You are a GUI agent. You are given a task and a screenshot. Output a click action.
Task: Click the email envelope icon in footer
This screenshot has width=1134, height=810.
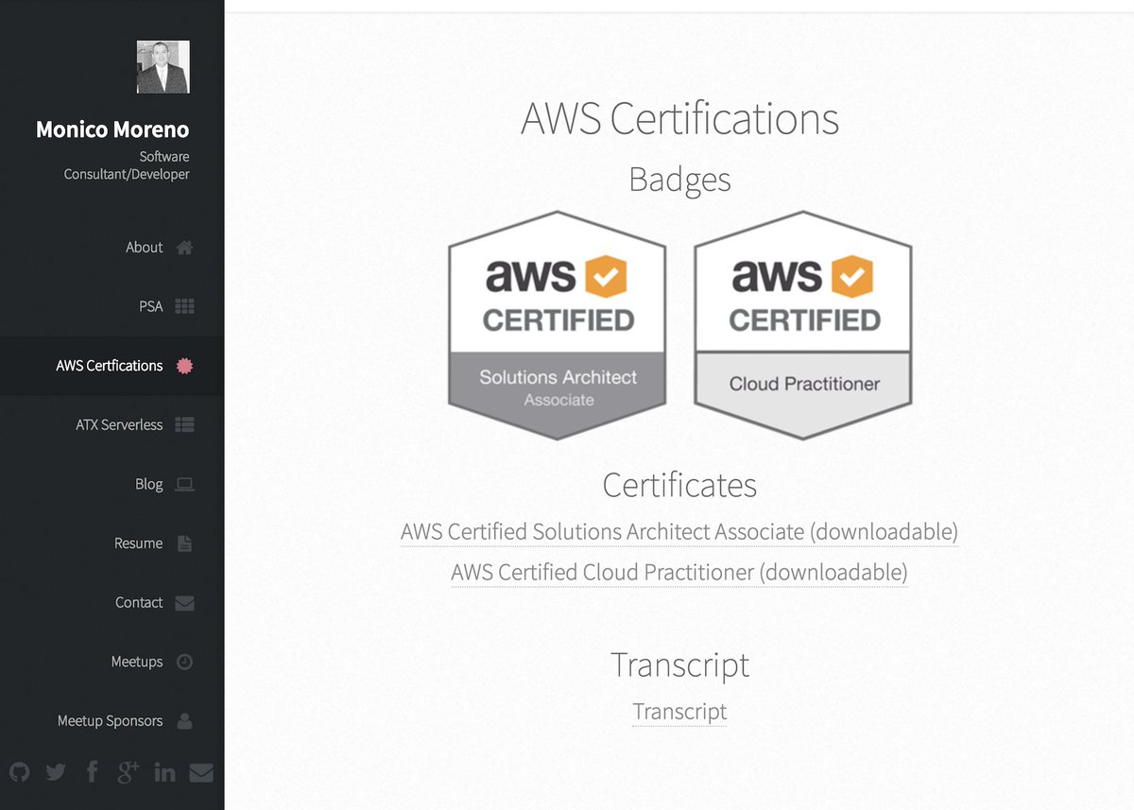pos(201,772)
